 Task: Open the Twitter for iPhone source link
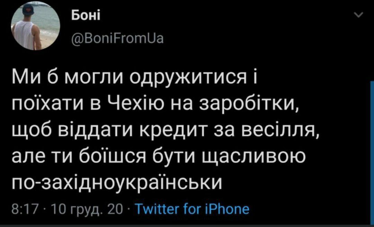(x=191, y=209)
